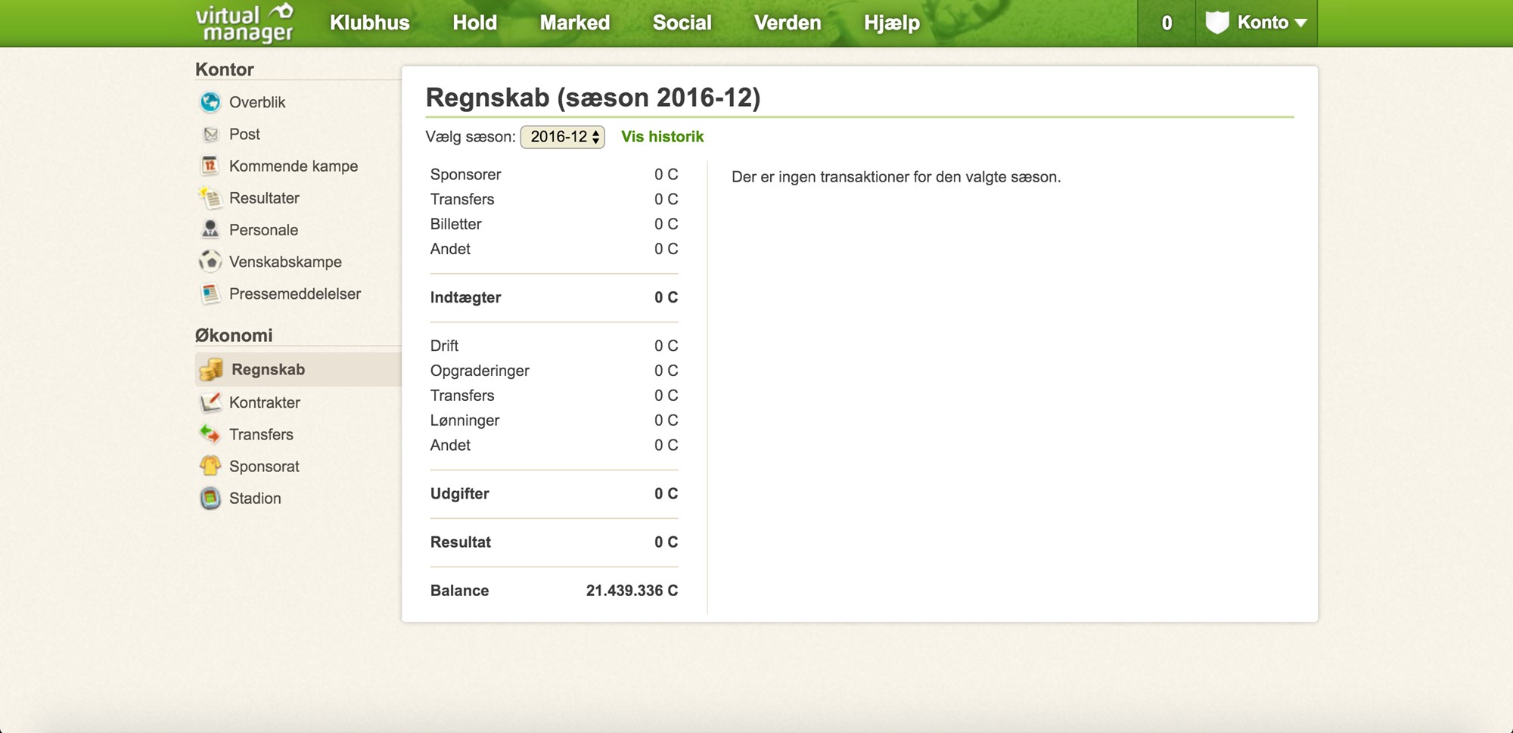Click the envelope icon beside Post
The height and width of the screenshot is (733, 1513).
pos(210,134)
